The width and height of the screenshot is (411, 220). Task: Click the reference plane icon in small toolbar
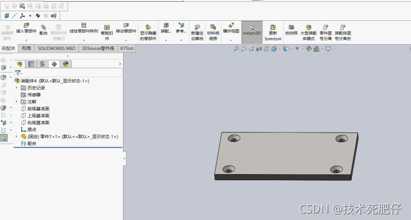[x=7, y=15]
